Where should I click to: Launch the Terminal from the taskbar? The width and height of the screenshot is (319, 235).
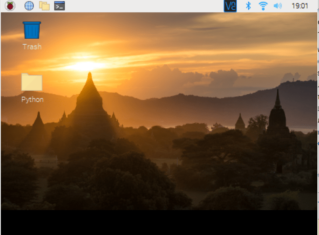coord(59,6)
